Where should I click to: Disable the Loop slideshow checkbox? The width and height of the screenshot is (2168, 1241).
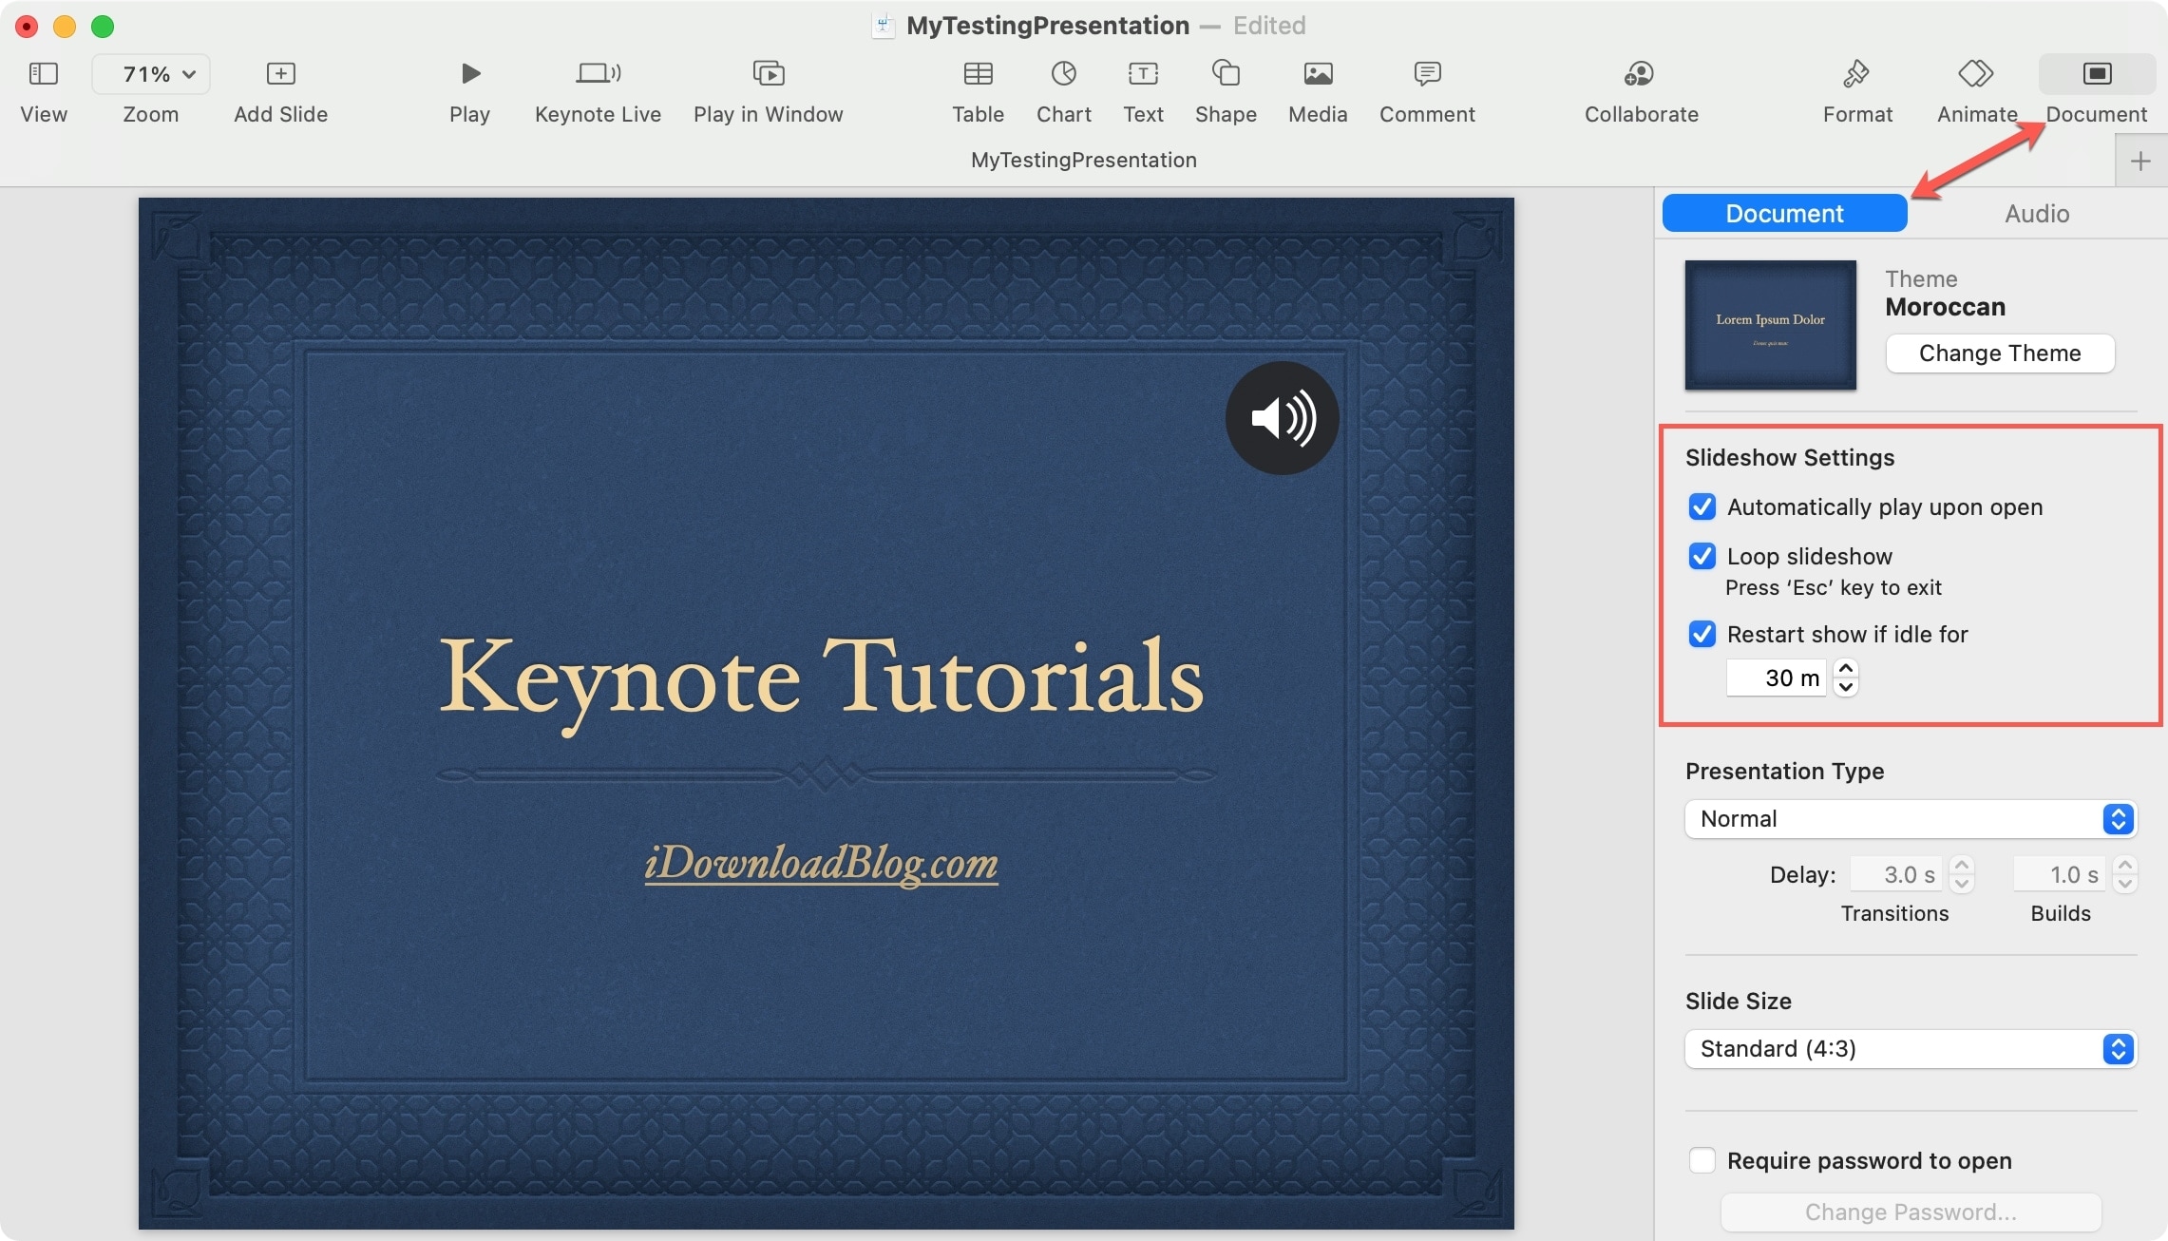point(1702,556)
